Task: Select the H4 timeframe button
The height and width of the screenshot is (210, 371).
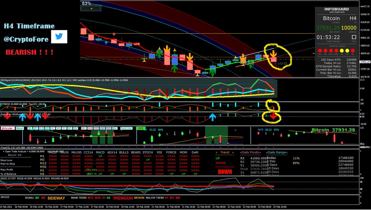Action: pos(58,128)
